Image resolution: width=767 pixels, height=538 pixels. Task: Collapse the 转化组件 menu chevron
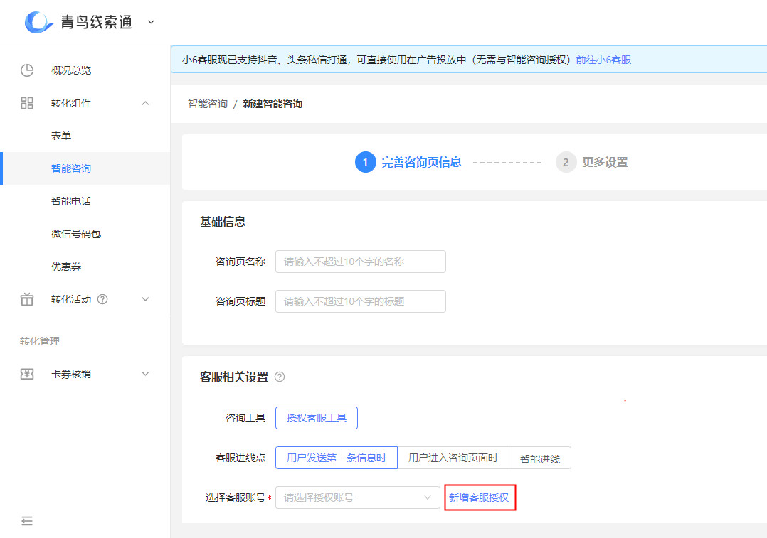point(145,103)
